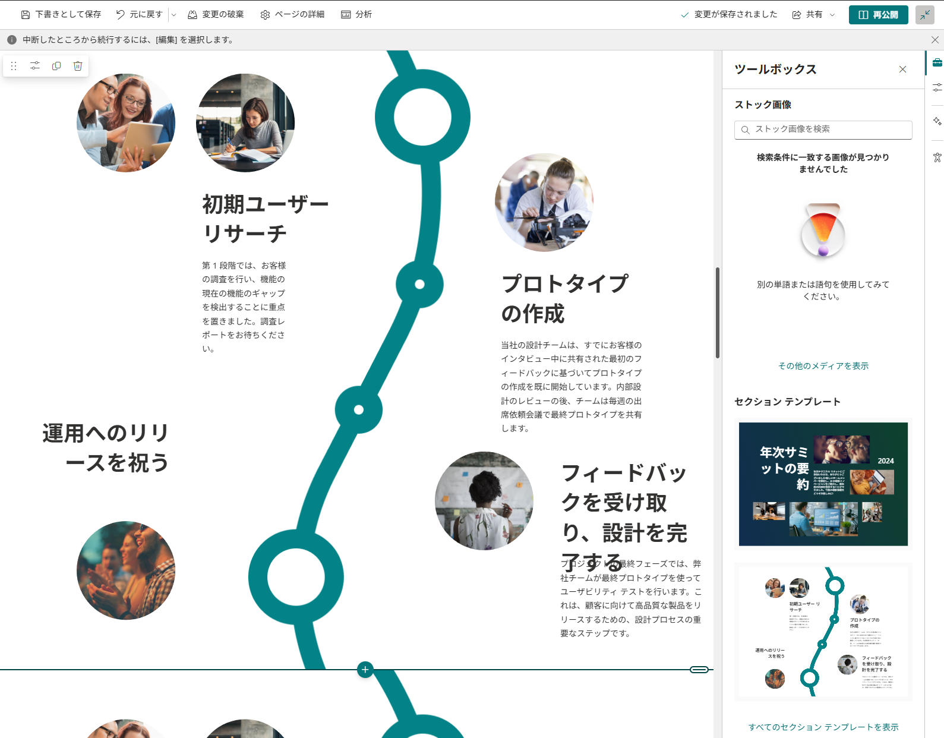Click the 検索条件に一致する画像が見つかりませんでした message
944x738 pixels.
pos(823,163)
